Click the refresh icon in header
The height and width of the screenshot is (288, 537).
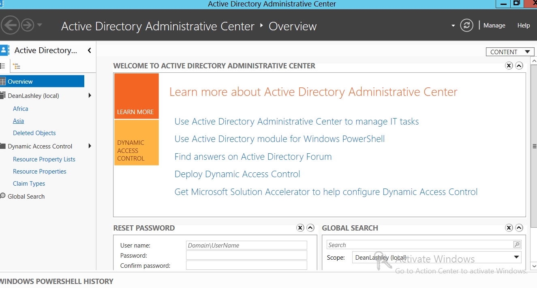(x=466, y=25)
